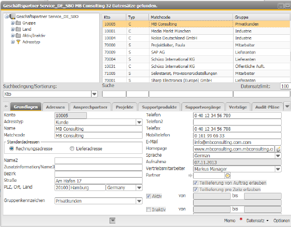This screenshot has width=291, height=227.
Task: Toggle Teillieferung pro Zeile erlauben checkbox
Action: (195, 189)
